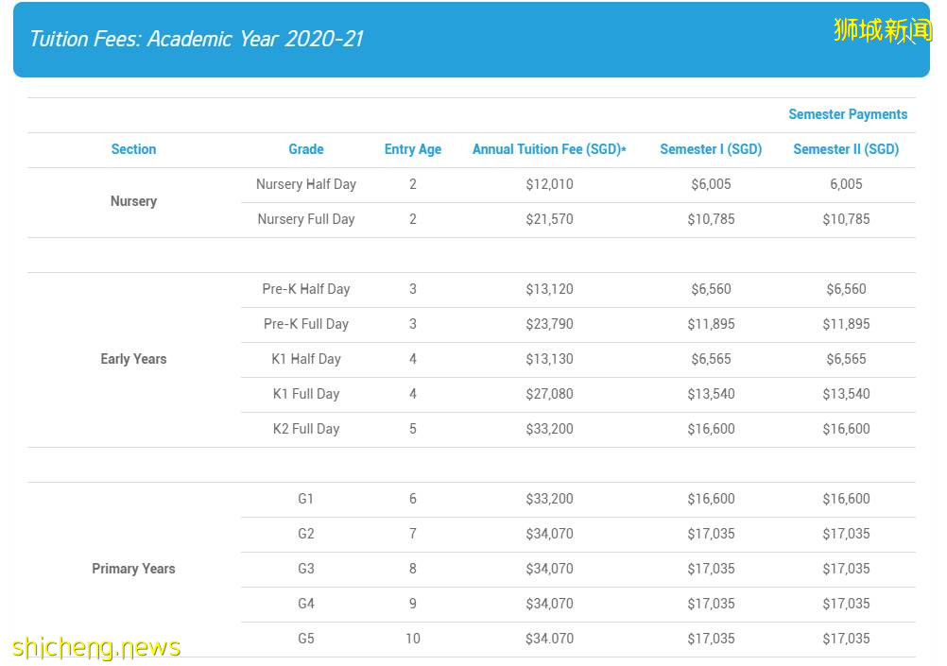Collapse the Tuition Fees section chevron
This screenshot has height=666, width=947.
[x=905, y=40]
